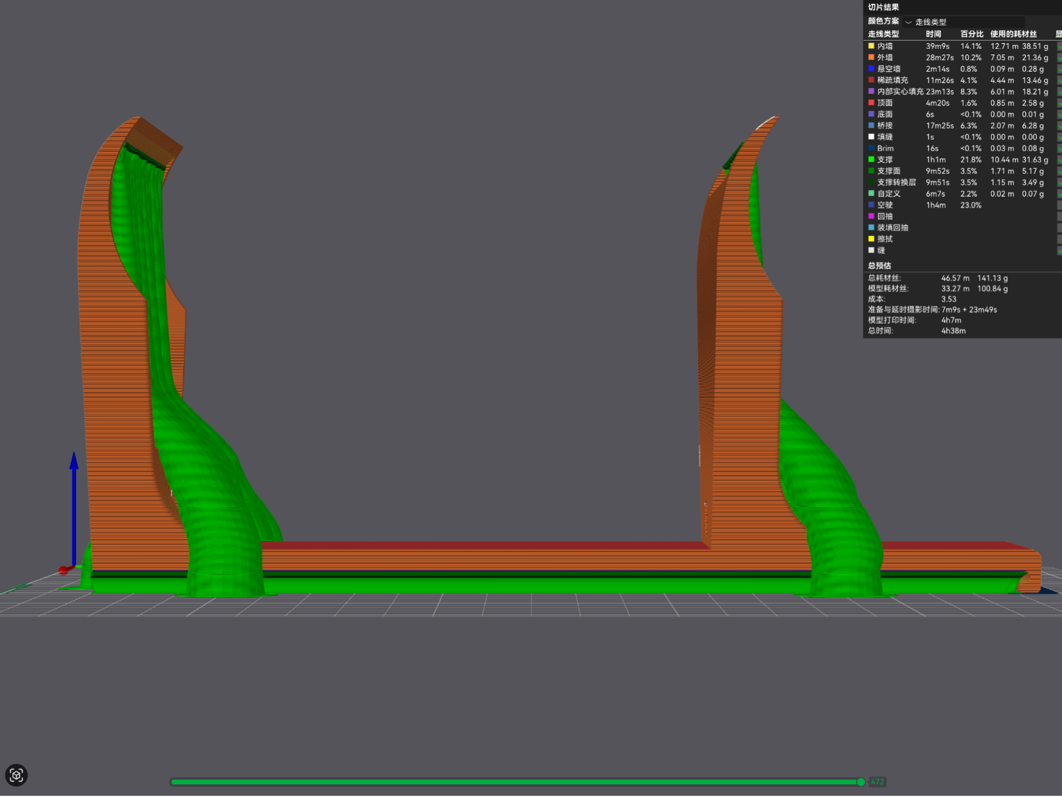Open the 走线类型 color scheme dropdown

[x=964, y=22]
